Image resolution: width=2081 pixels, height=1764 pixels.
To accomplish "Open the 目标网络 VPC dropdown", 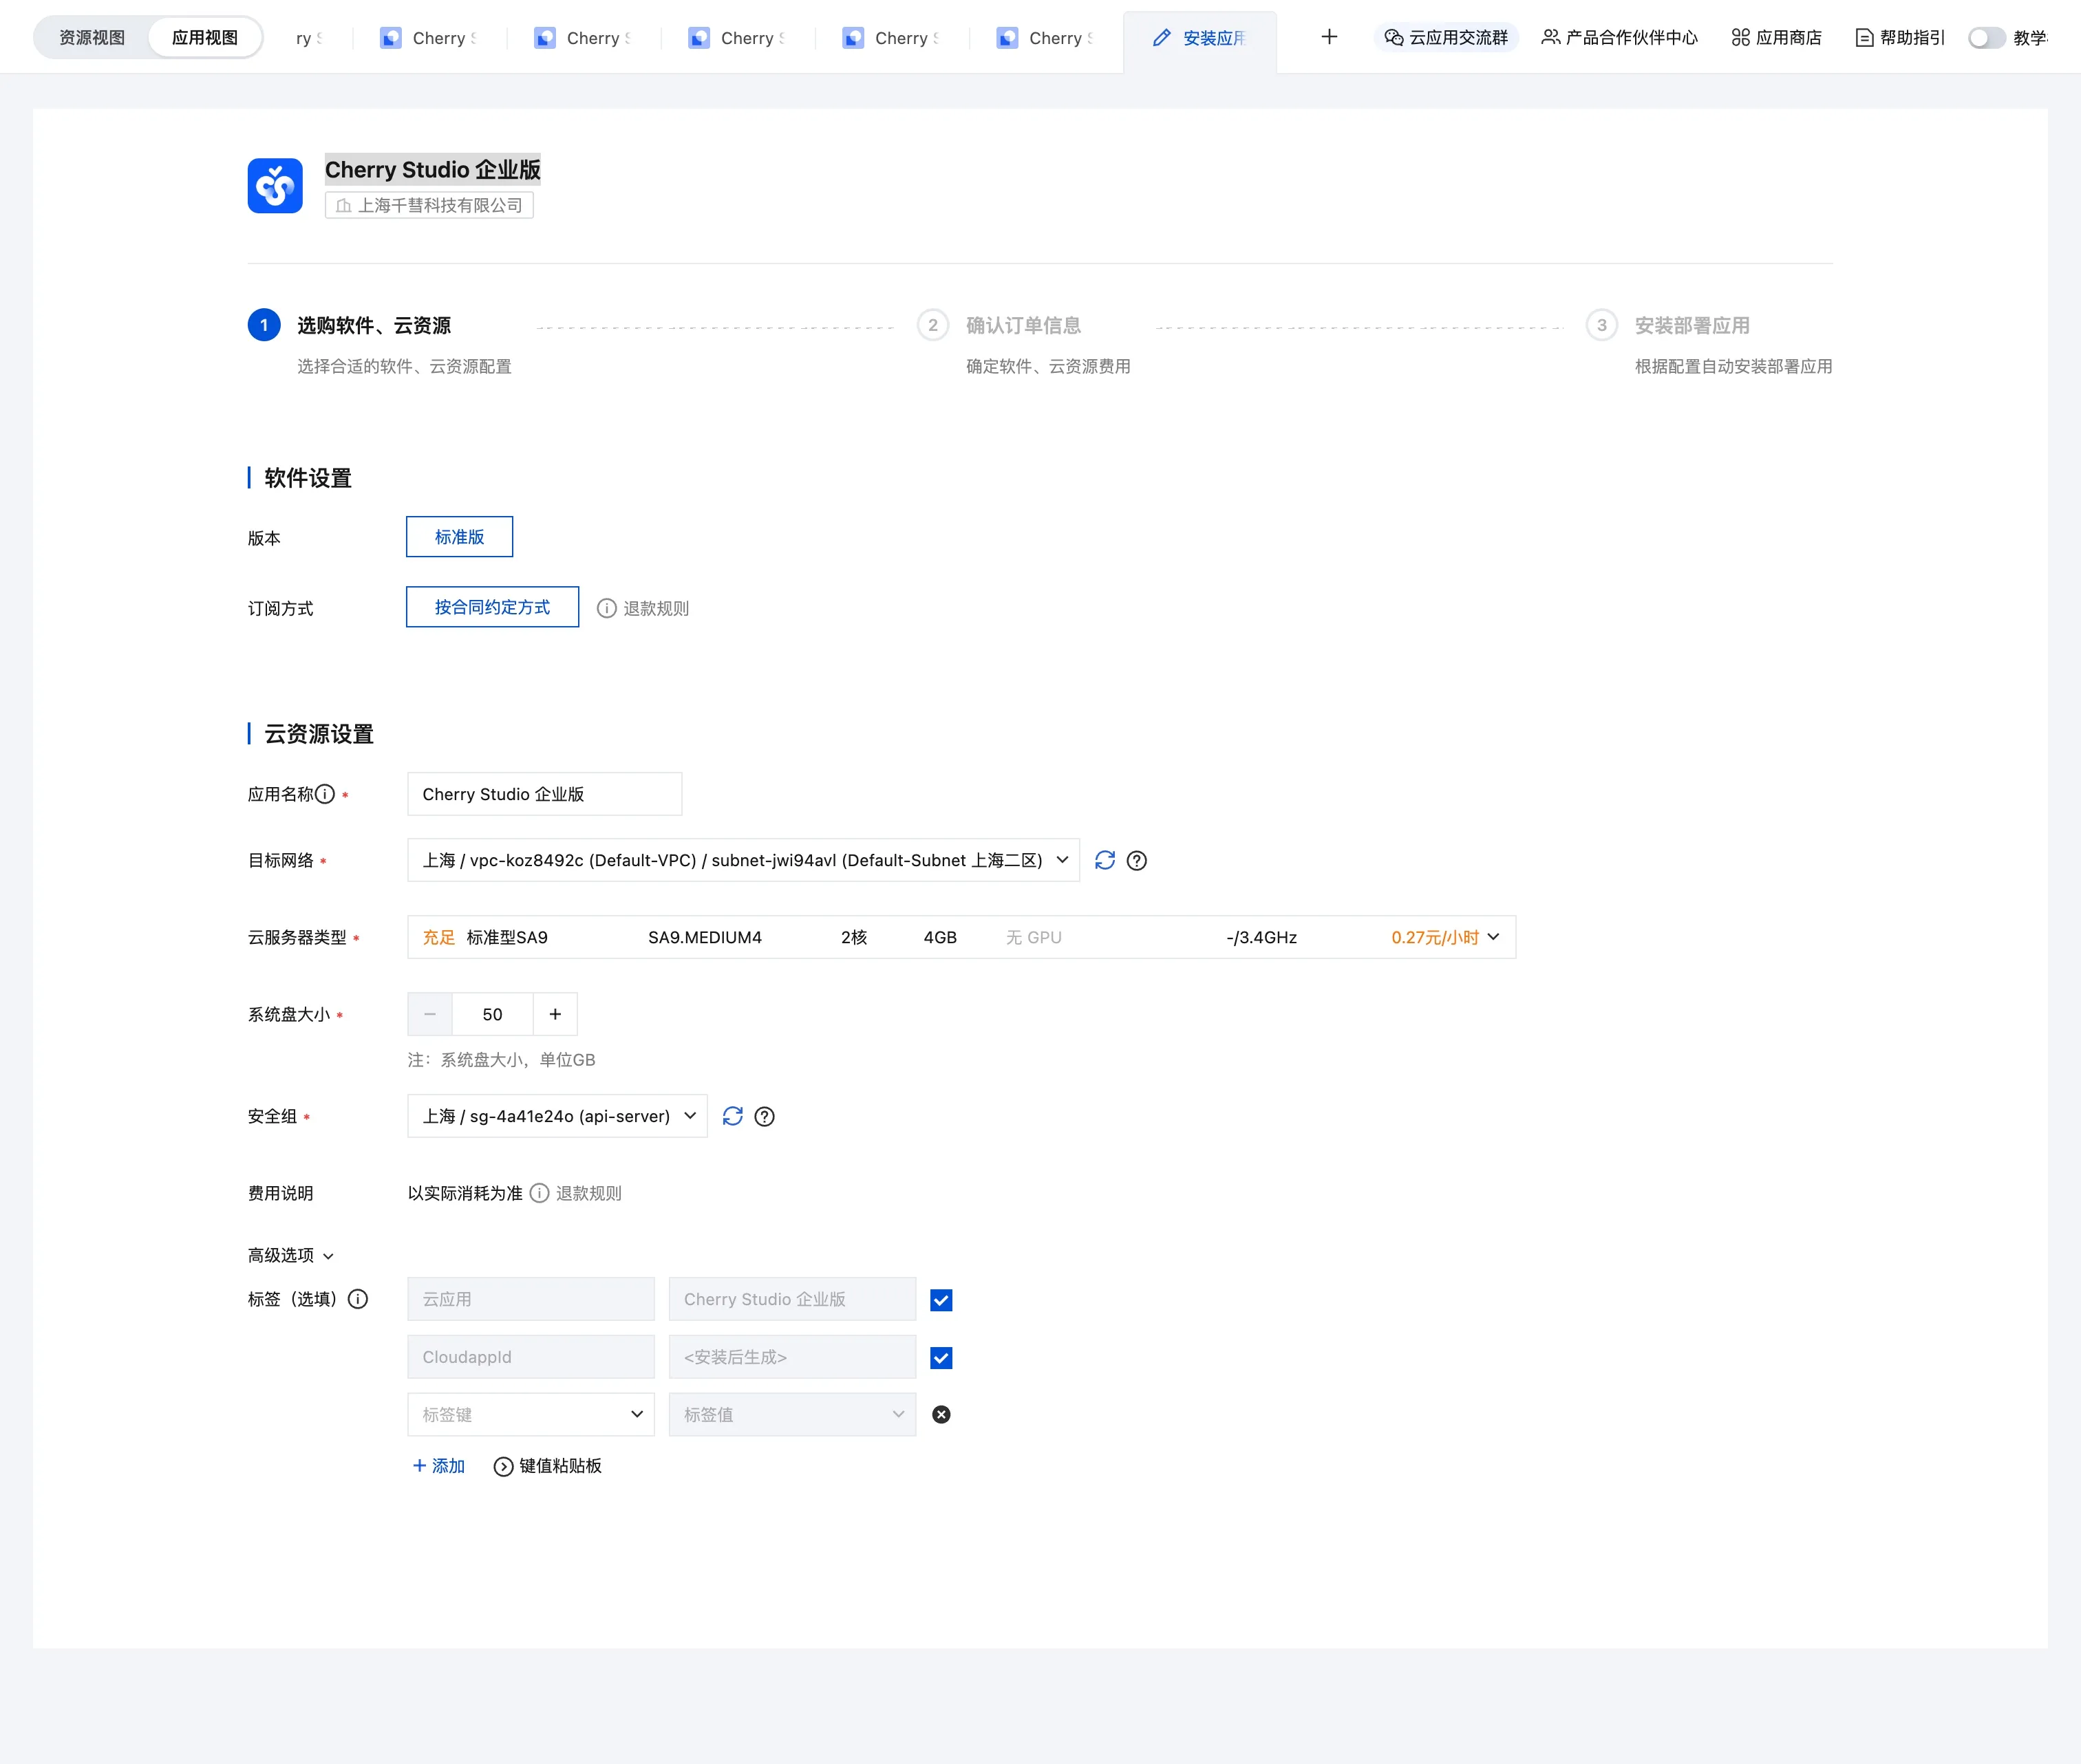I will tap(742, 860).
